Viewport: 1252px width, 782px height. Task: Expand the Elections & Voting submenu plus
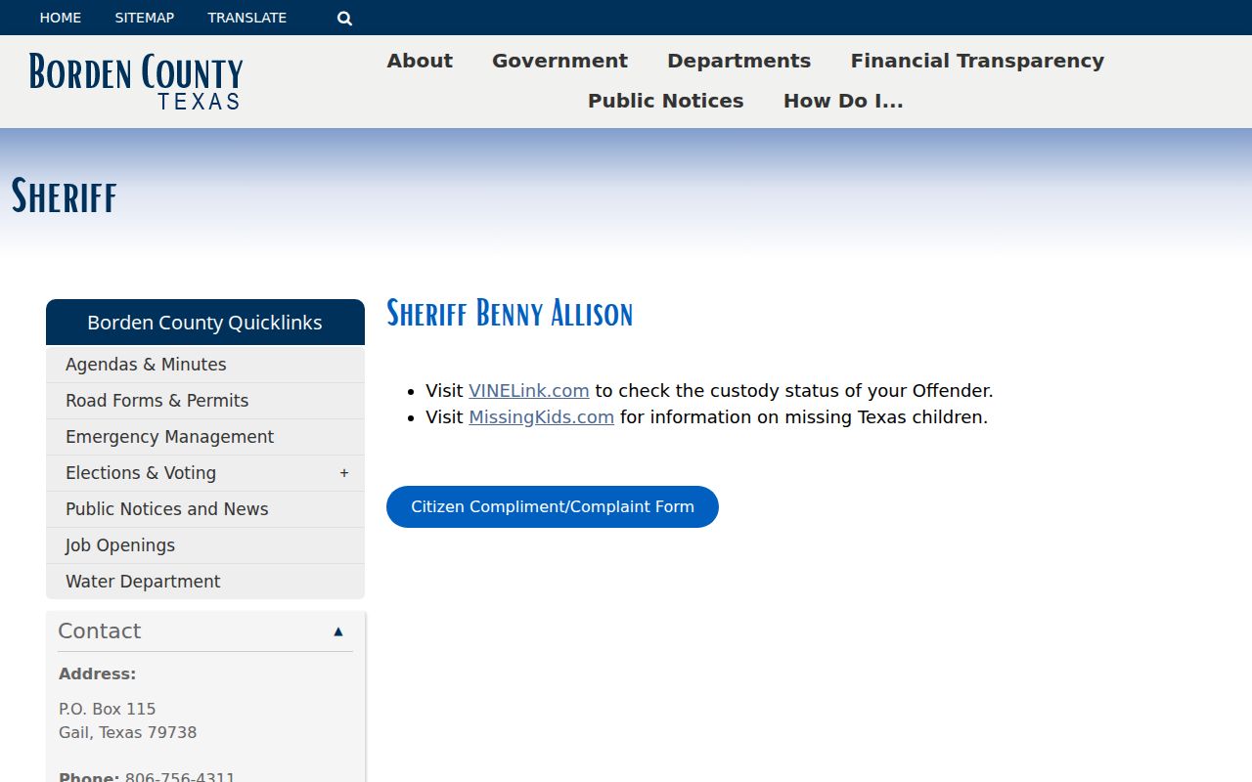(344, 473)
